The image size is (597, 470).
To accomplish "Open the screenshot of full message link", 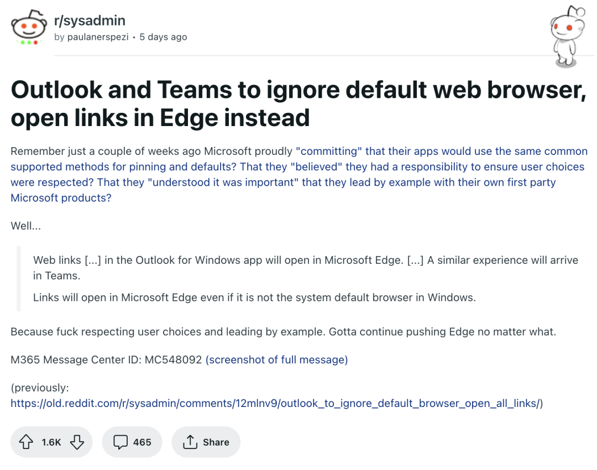I will coord(277,359).
